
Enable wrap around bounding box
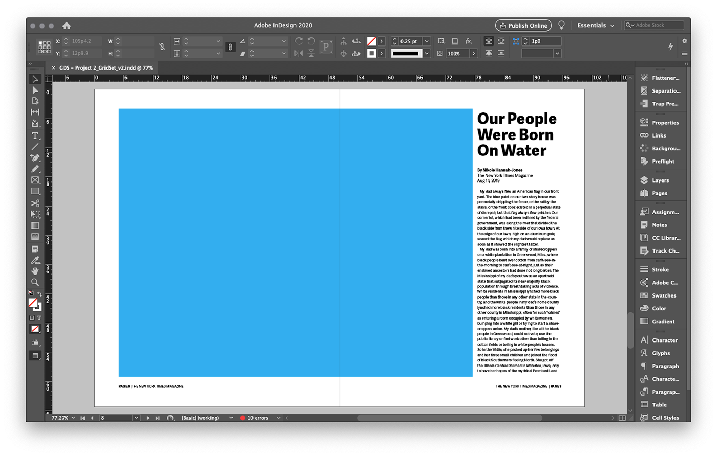(501, 41)
